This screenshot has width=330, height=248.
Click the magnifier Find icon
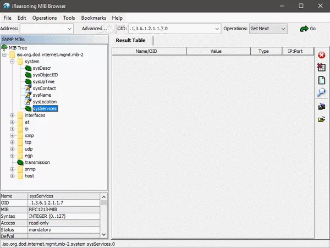coord(322,92)
